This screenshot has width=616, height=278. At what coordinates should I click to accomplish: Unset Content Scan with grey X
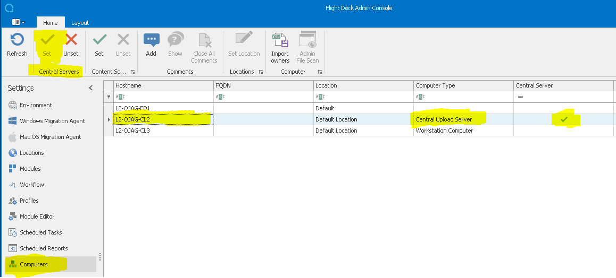tap(123, 40)
